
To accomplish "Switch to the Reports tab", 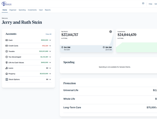I will 48,10.
